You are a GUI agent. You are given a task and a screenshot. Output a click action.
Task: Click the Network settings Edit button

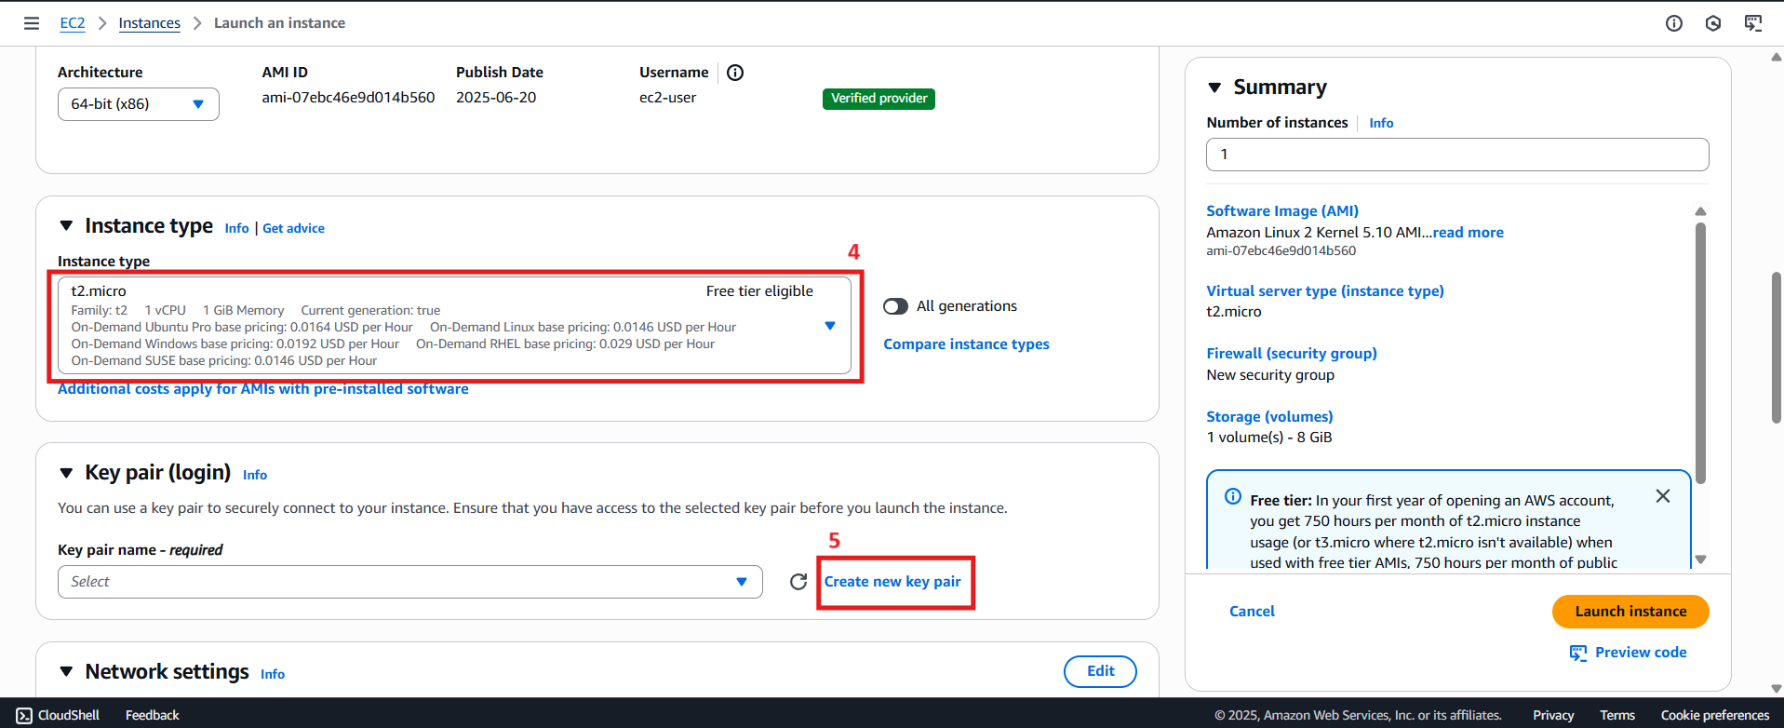coord(1100,671)
